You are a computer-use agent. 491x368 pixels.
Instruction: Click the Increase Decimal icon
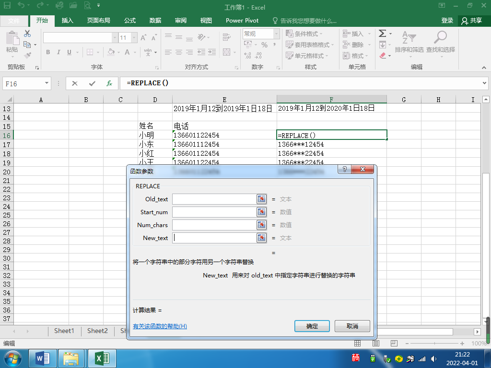point(247,56)
